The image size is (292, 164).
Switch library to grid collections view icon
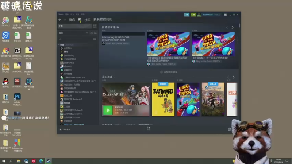[95, 26]
